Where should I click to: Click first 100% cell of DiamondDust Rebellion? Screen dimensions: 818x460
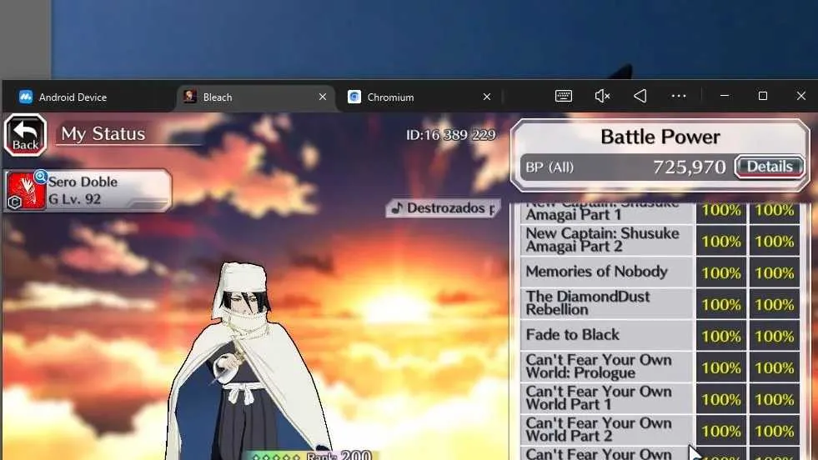(x=721, y=304)
